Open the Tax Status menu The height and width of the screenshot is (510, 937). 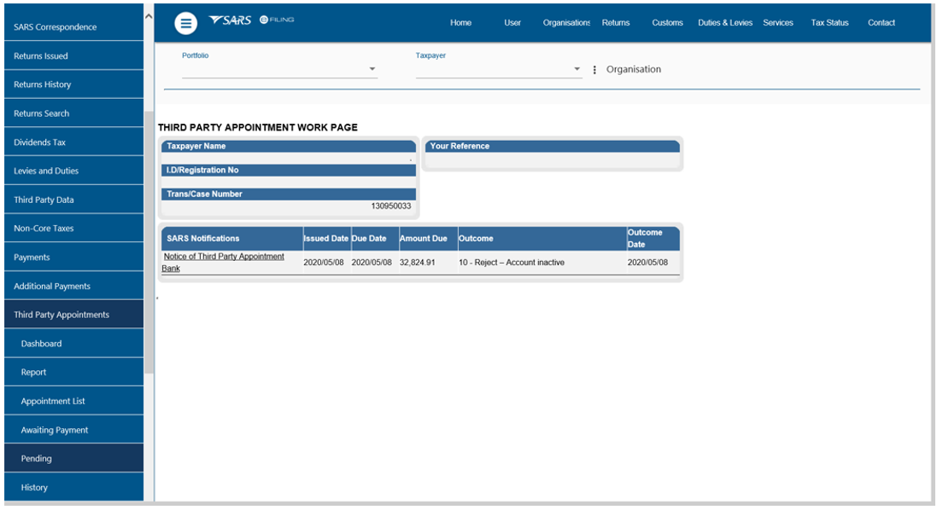pyautogui.click(x=829, y=23)
